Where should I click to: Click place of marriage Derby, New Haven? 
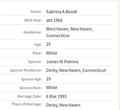click(x=63, y=105)
